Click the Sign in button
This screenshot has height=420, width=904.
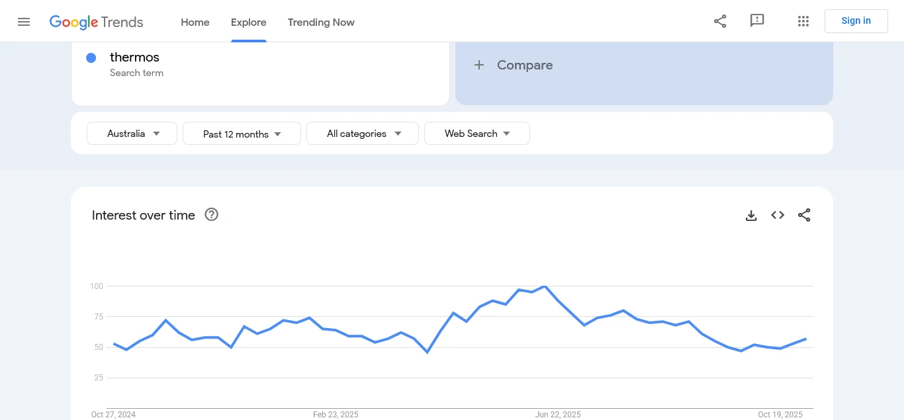(856, 21)
